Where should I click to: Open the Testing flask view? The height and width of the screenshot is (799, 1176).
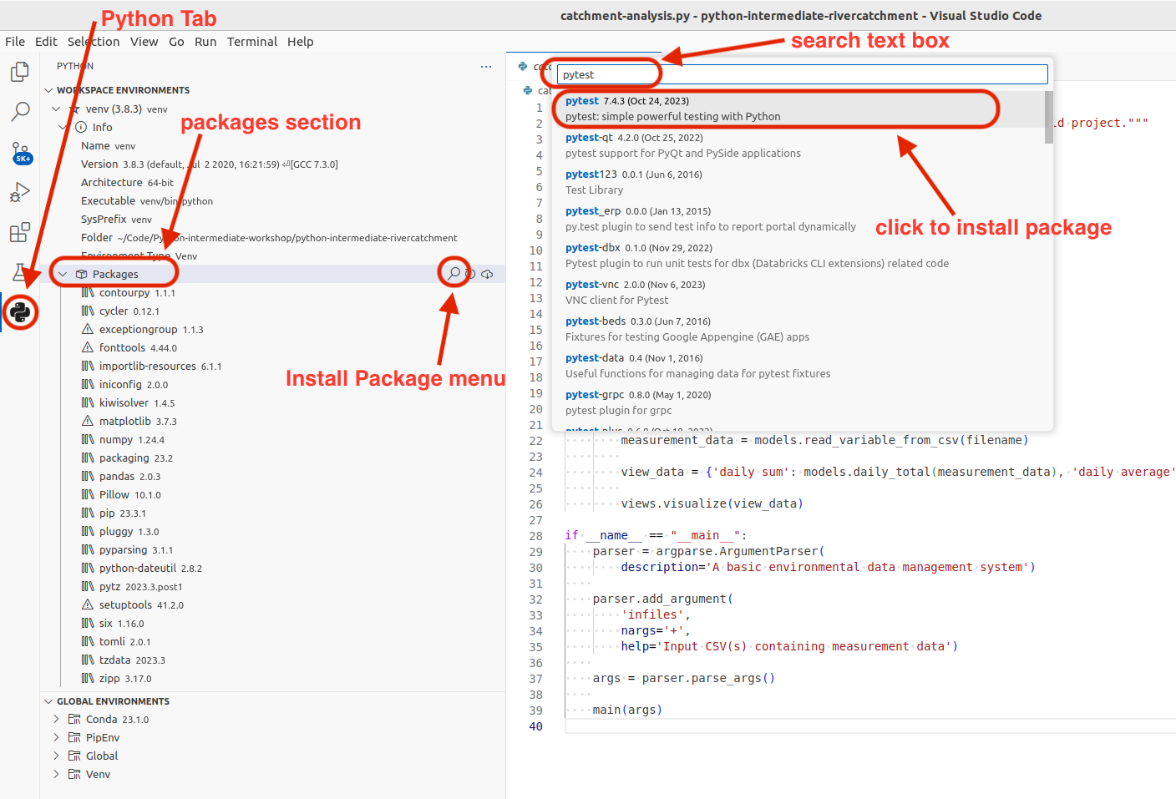pyautogui.click(x=20, y=272)
